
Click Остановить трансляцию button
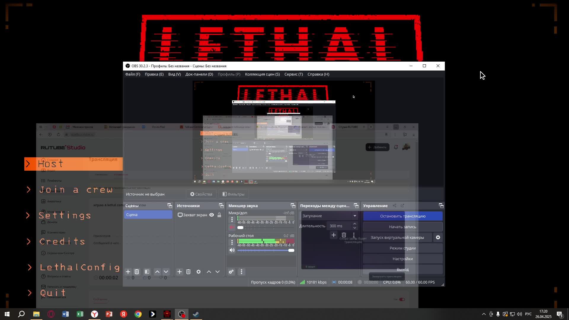(x=403, y=216)
